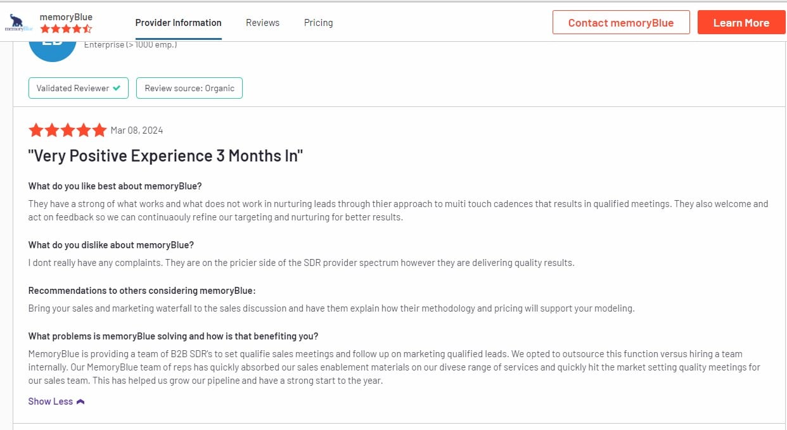Switch to the Reviews tab
The width and height of the screenshot is (787, 430).
click(262, 23)
